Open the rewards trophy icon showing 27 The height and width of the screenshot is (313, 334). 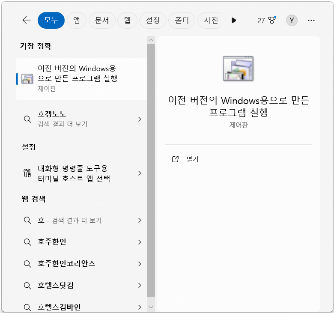[x=266, y=21]
